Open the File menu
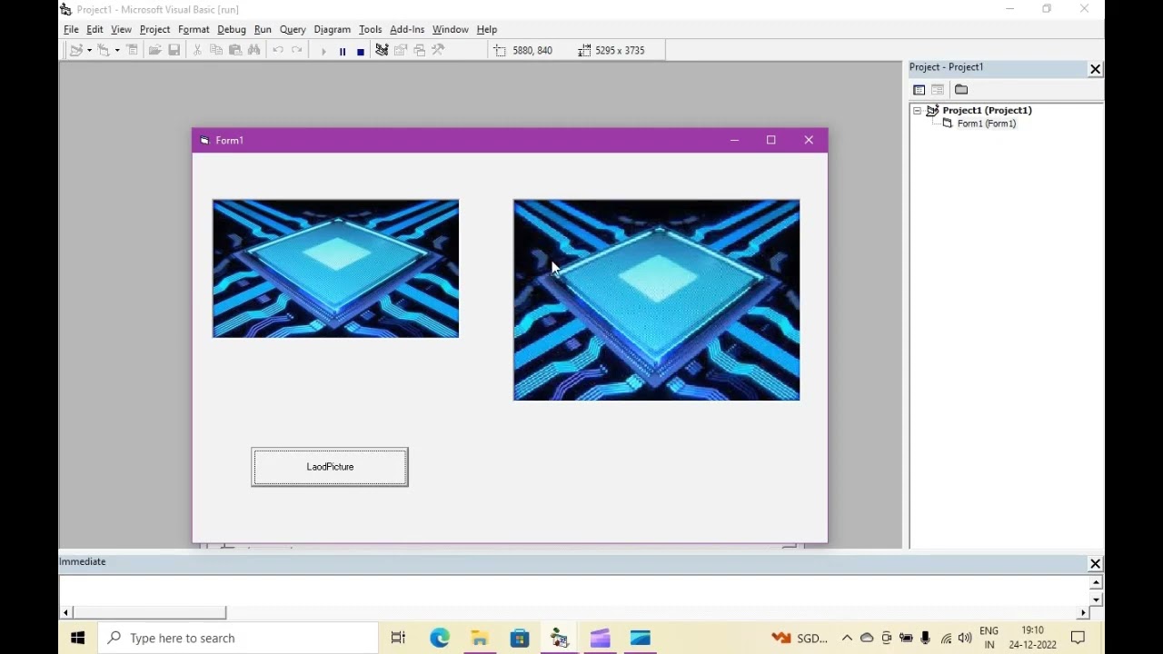 (x=71, y=30)
